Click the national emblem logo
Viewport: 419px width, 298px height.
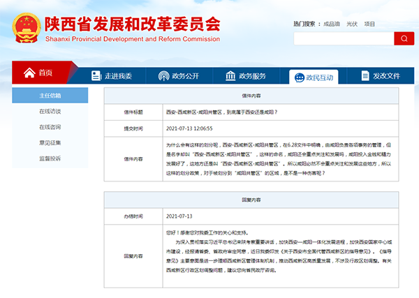click(x=26, y=28)
